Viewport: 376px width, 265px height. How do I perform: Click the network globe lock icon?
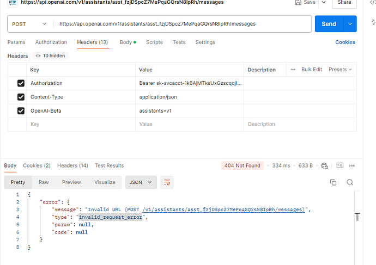(x=324, y=165)
